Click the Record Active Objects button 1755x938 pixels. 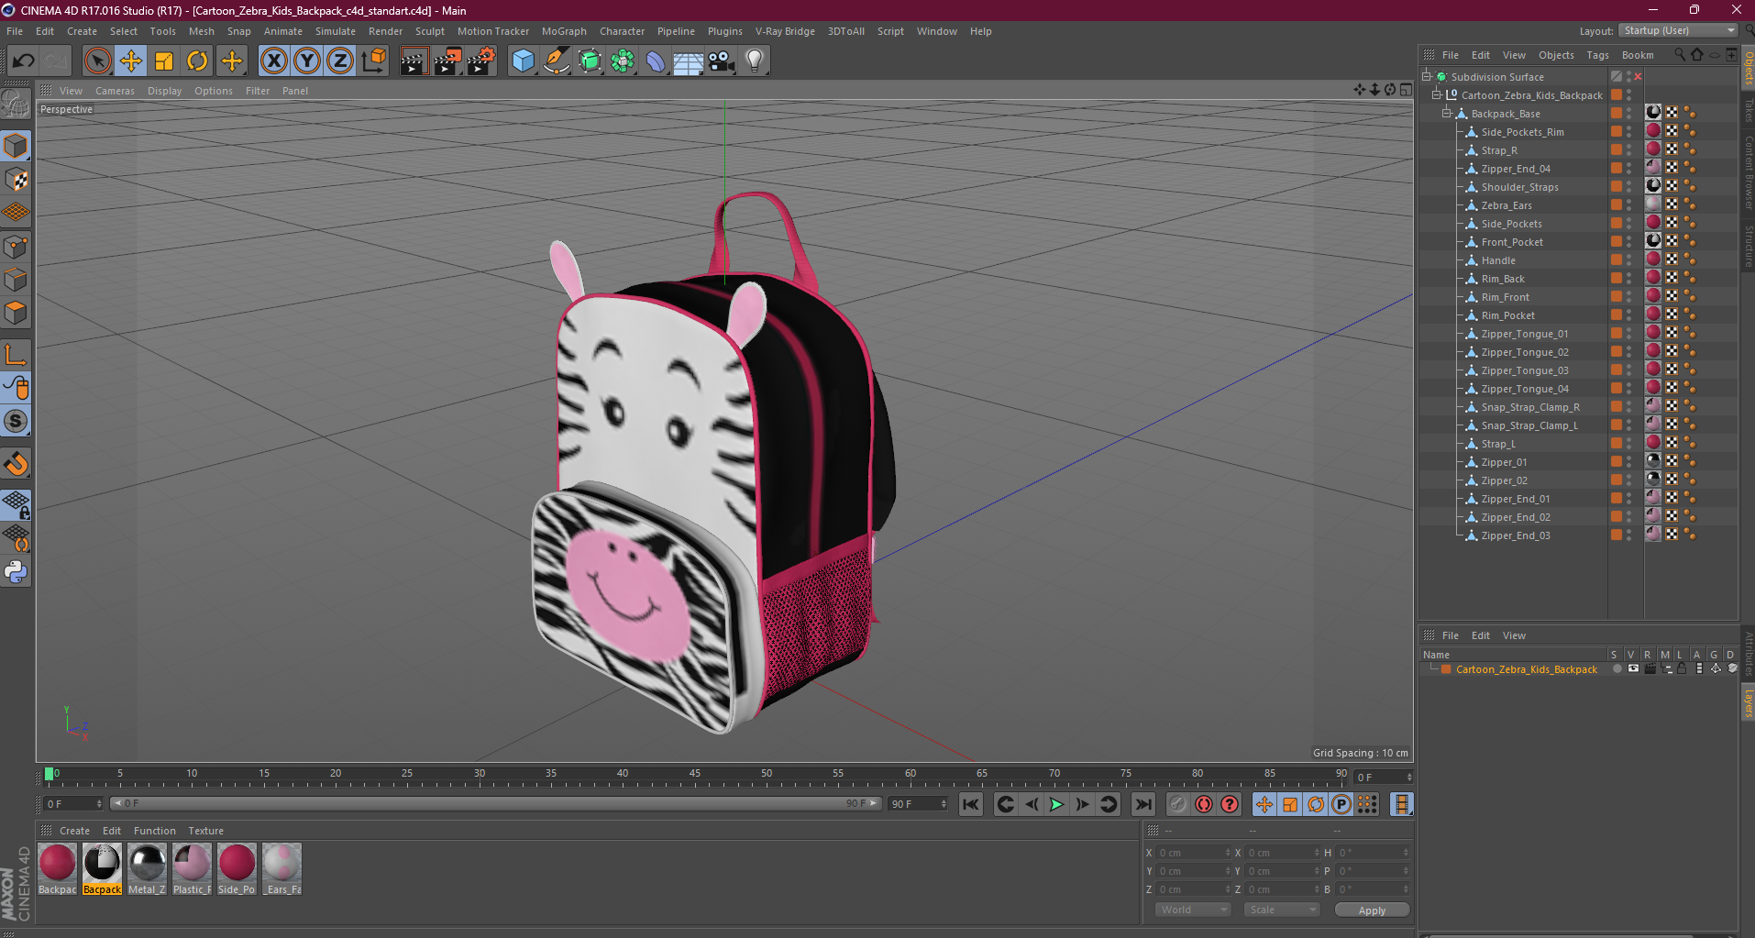[1178, 804]
